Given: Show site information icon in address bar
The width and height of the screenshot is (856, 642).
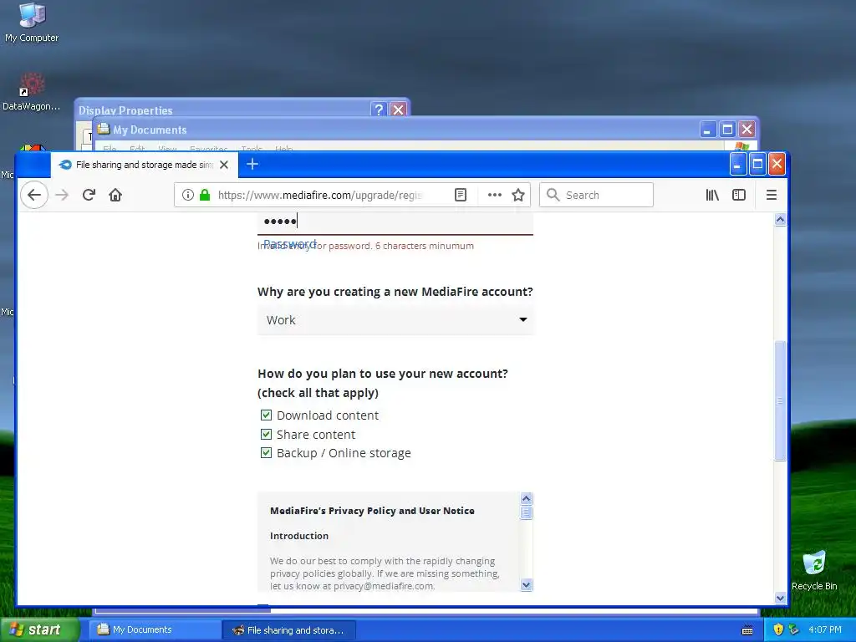Looking at the screenshot, I should (x=188, y=195).
